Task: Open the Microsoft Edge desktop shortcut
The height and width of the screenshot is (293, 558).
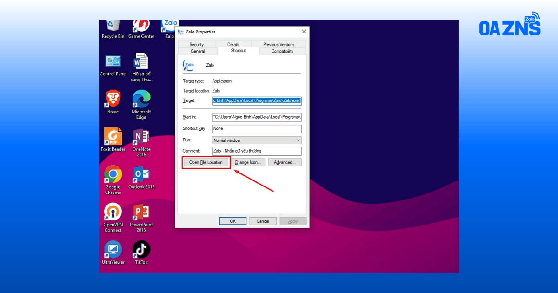Action: point(141,105)
